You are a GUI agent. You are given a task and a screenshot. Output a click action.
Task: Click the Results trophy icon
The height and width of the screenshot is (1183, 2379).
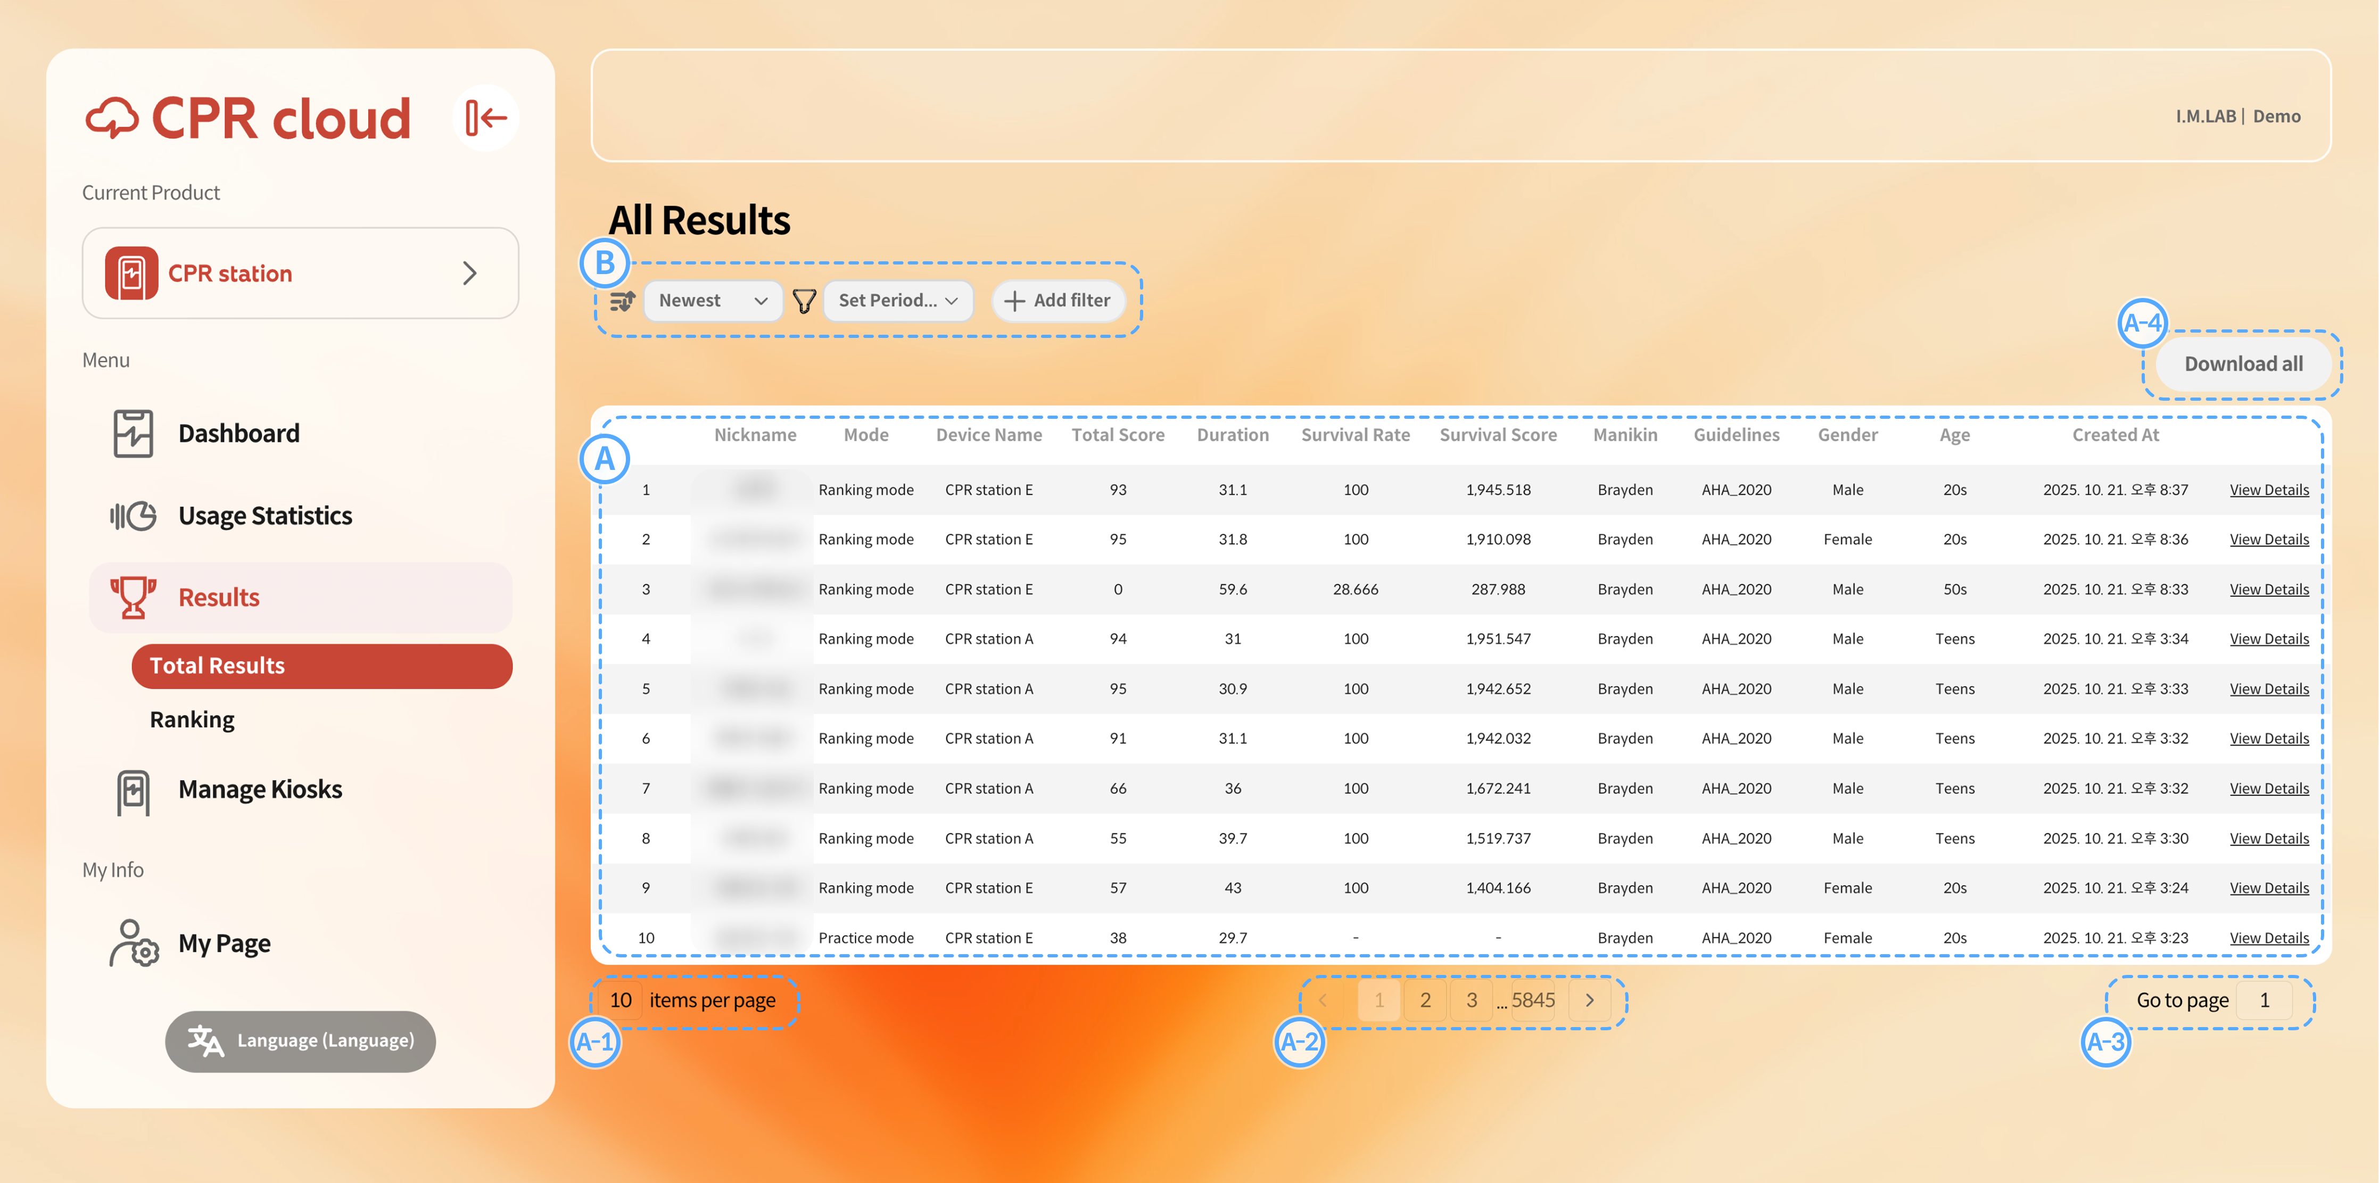[133, 597]
